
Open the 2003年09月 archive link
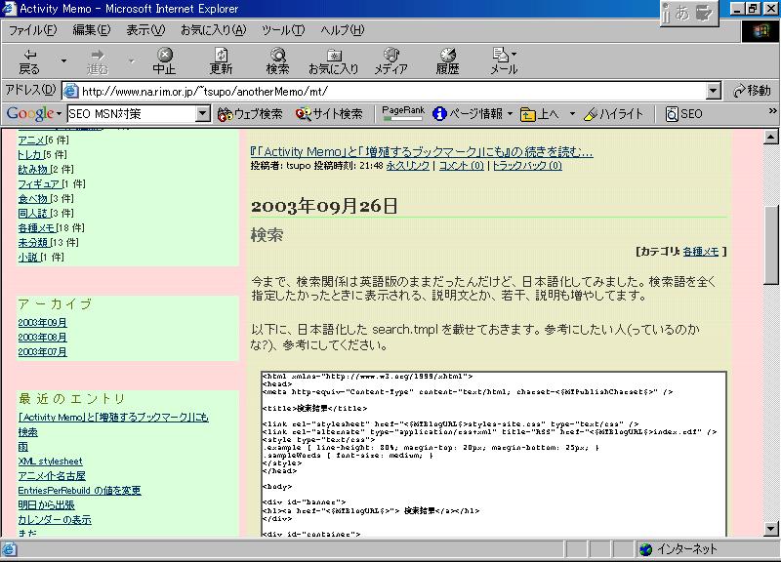click(x=42, y=323)
